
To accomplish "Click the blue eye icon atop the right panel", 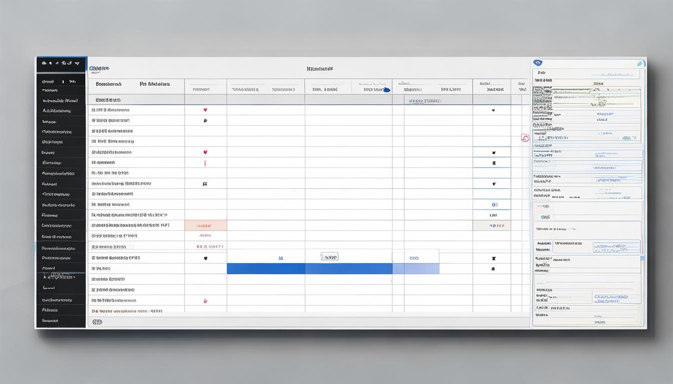I will (538, 63).
